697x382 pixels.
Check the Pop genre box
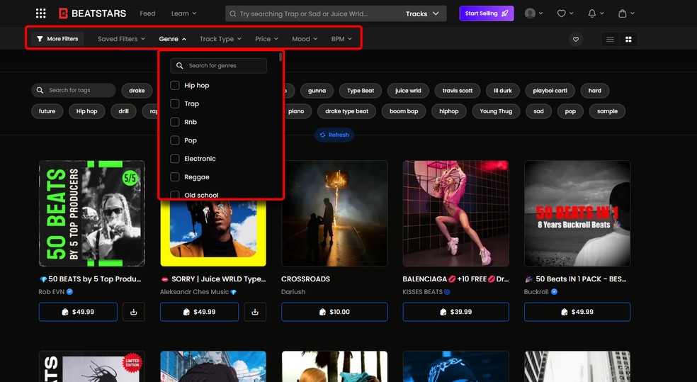(175, 140)
